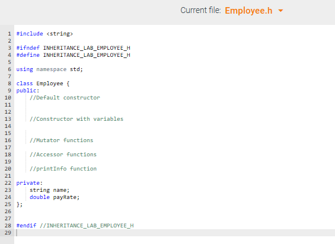Image resolution: width=335 pixels, height=244 pixels.
Task: Click the '#endif //INHERITANCE_LAB_EMPLOYEE_H' line
Action: tap(75, 226)
